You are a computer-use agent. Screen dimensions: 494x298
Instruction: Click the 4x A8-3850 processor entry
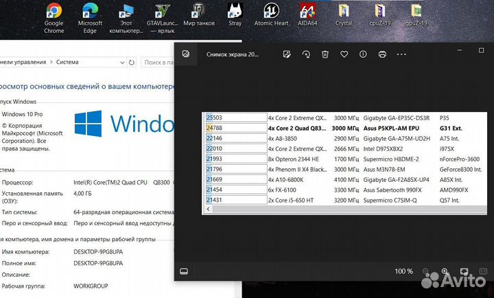tap(282, 139)
